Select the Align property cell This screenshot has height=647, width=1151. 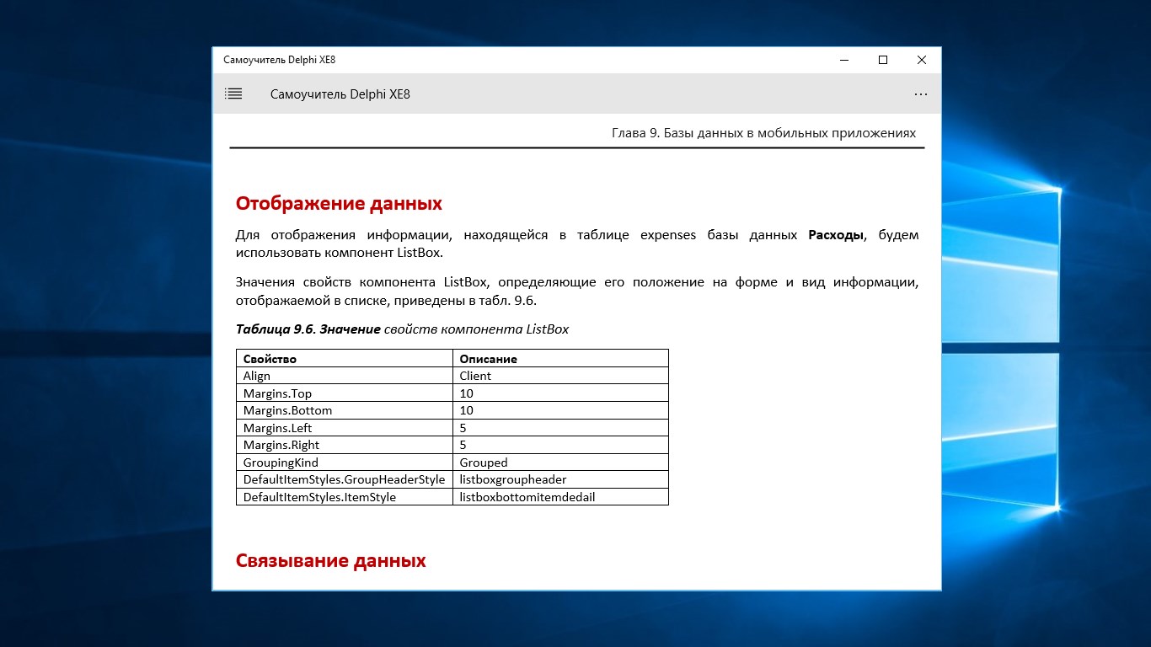coord(345,376)
